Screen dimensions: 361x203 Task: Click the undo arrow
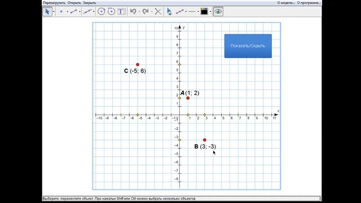pyautogui.click(x=133, y=11)
